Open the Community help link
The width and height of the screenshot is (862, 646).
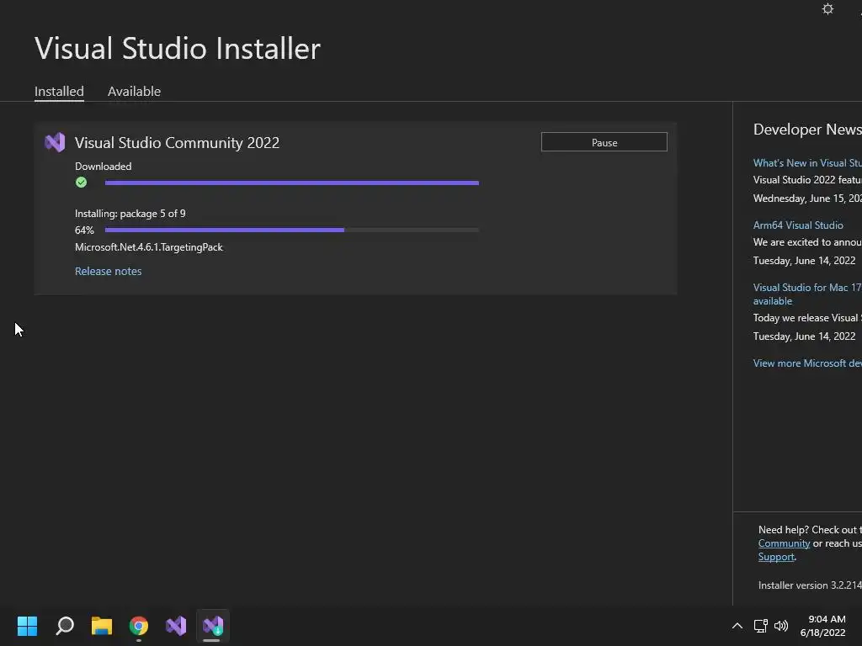tap(784, 543)
